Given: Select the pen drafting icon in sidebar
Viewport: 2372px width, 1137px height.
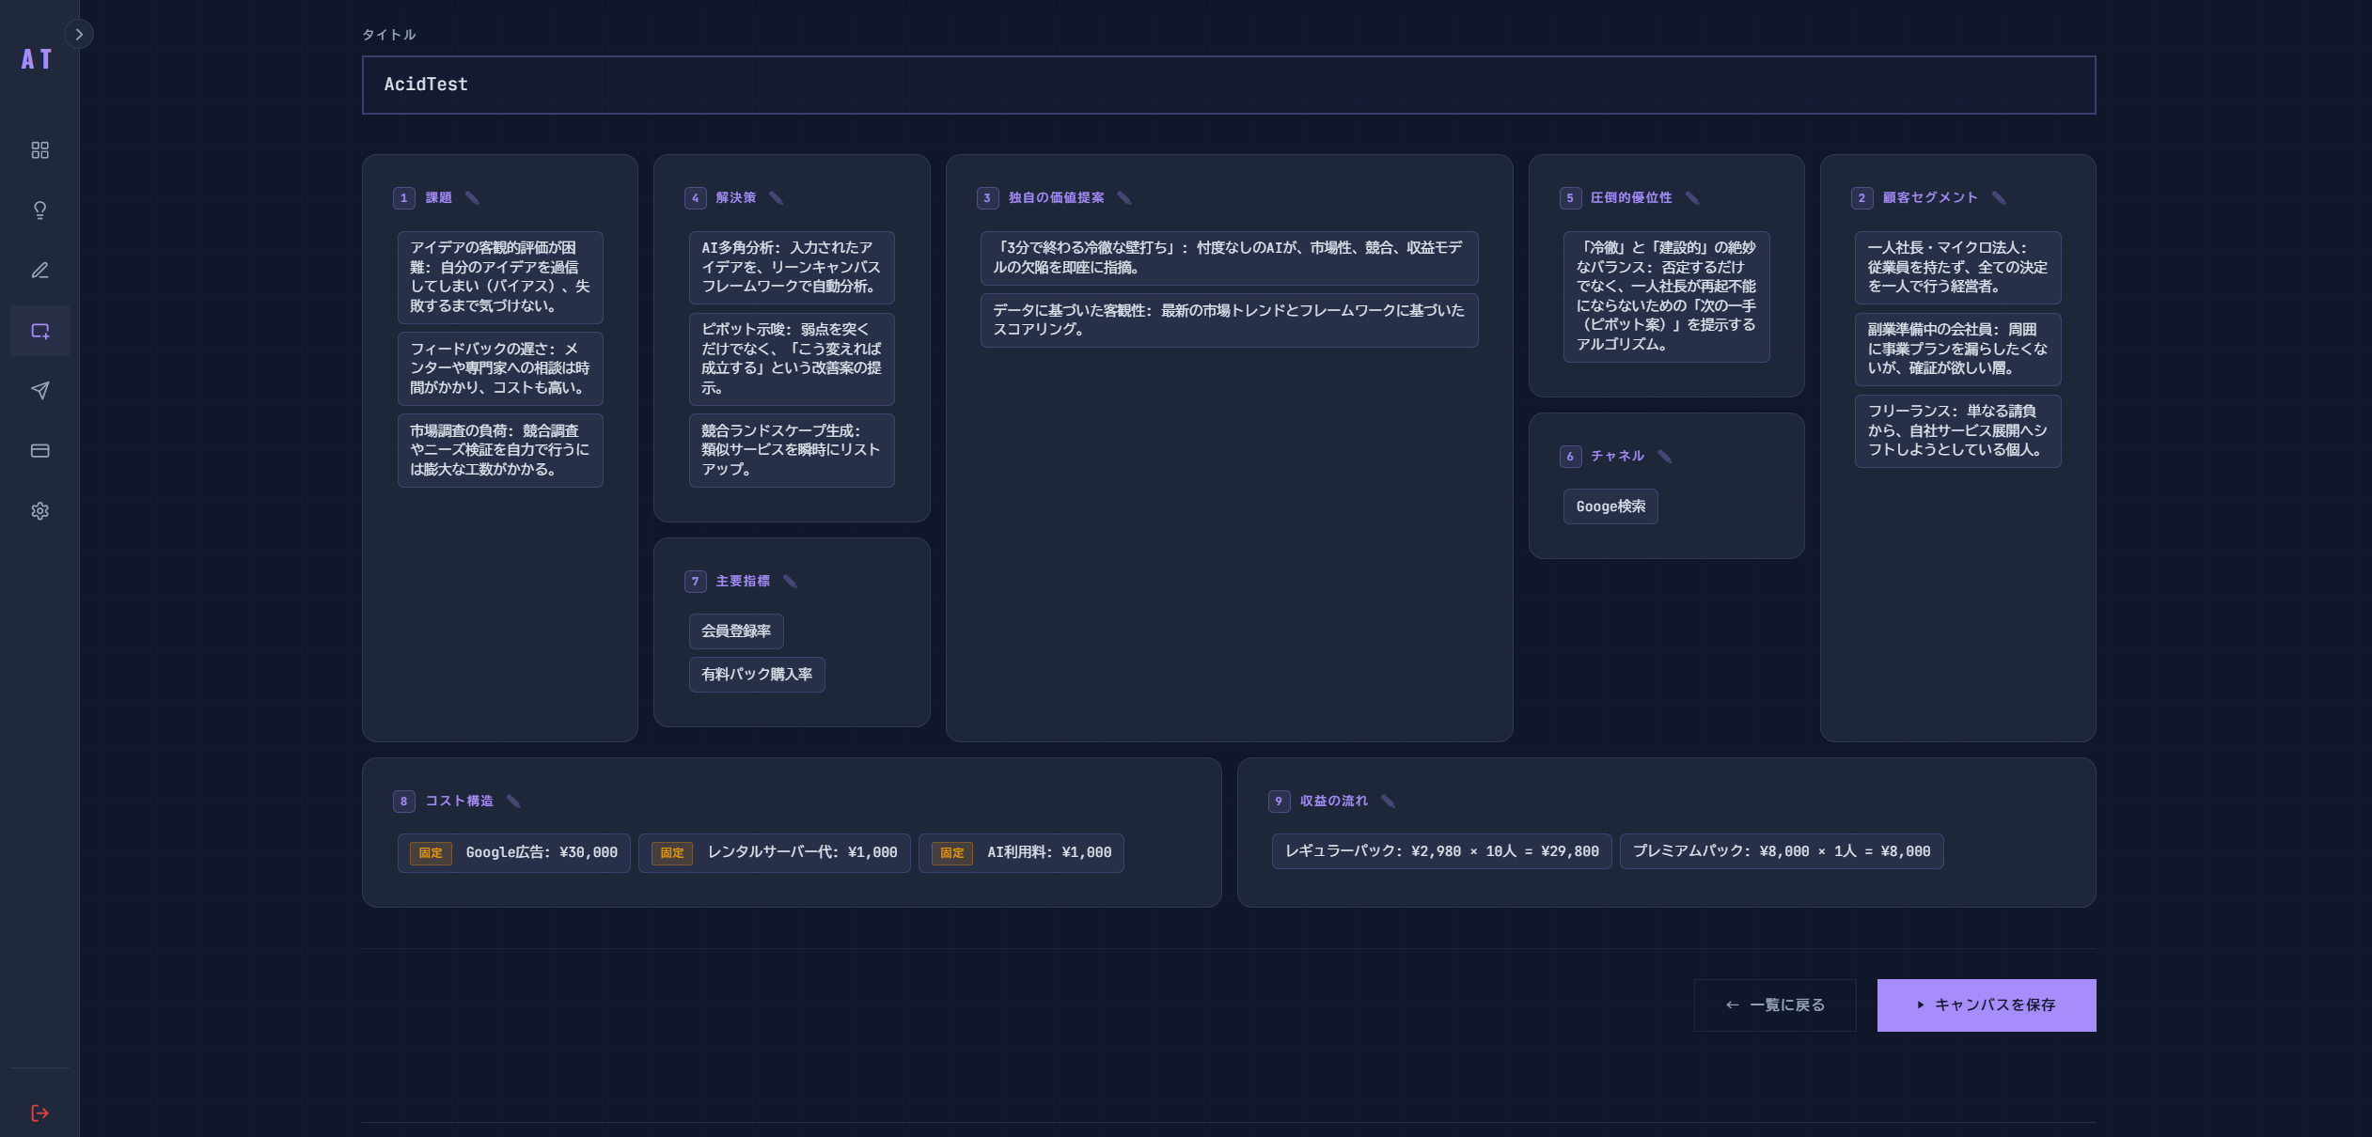Looking at the screenshot, I should click(39, 270).
